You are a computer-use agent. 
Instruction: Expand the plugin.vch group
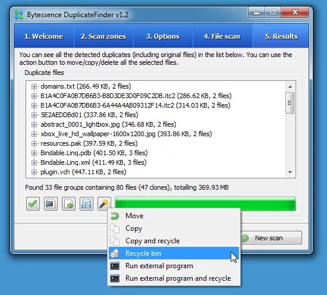click(34, 172)
